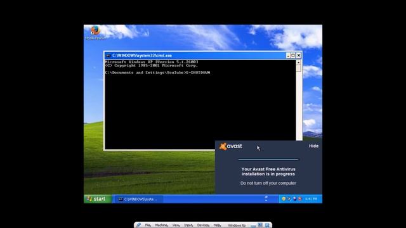Click the scroll up arrow in cmd window

(x=299, y=62)
